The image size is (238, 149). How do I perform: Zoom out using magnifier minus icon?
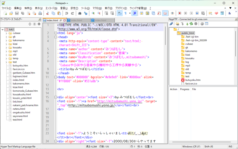(99, 13)
